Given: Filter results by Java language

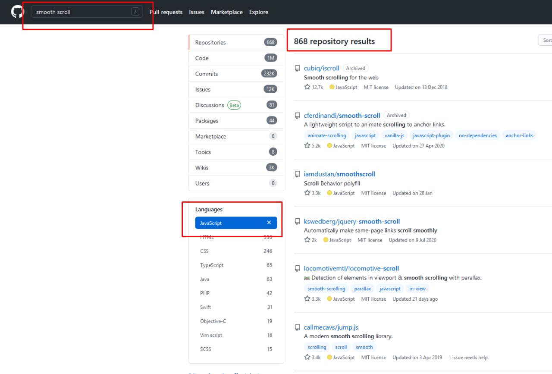Looking at the screenshot, I should [236, 279].
